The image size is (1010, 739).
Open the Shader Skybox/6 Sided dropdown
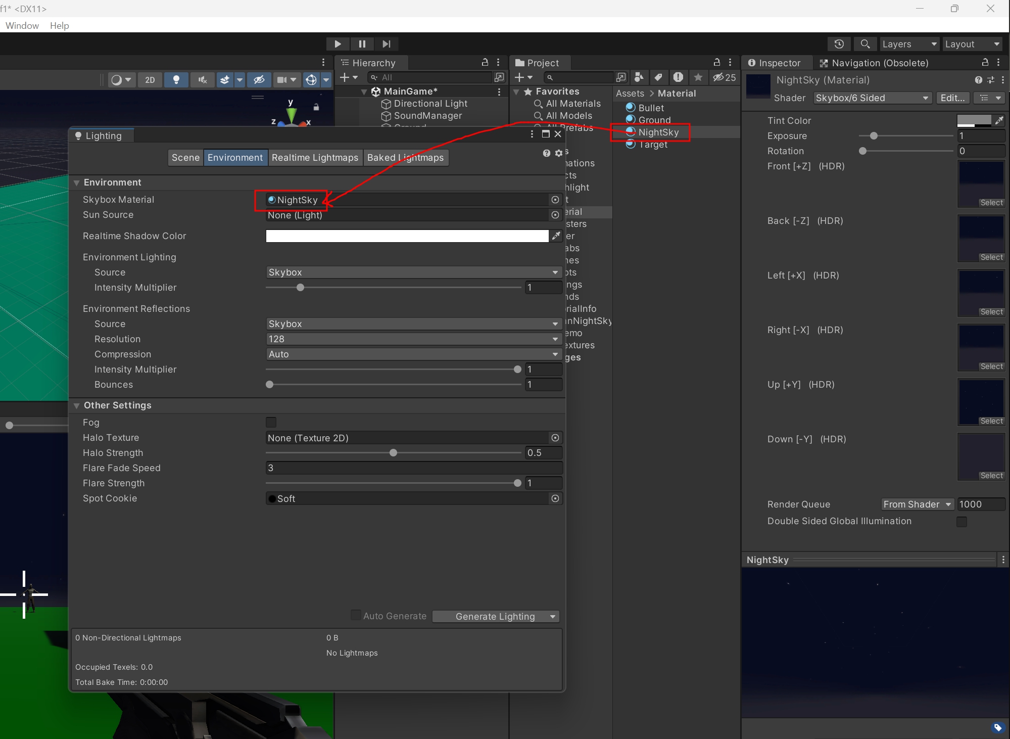[872, 98]
